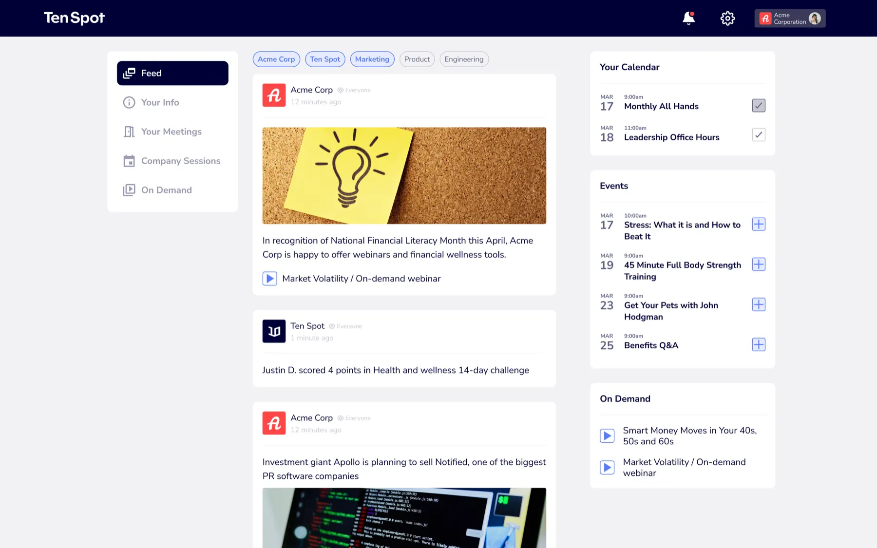Screen dimensions: 877x548
Task: Click Justin D. scored 4 points post
Action: point(396,370)
